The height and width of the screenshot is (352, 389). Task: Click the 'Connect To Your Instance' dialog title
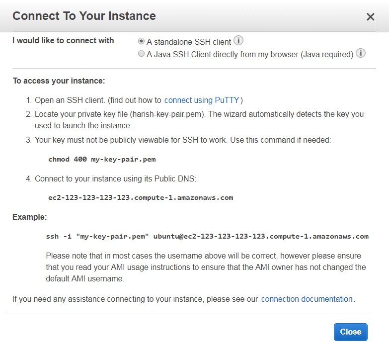84,16
